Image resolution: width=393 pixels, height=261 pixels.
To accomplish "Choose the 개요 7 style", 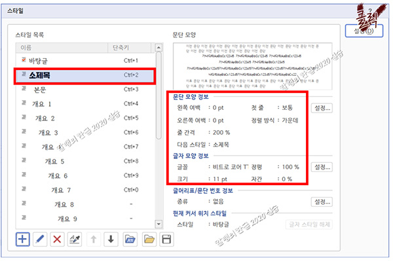I will click(85, 190).
